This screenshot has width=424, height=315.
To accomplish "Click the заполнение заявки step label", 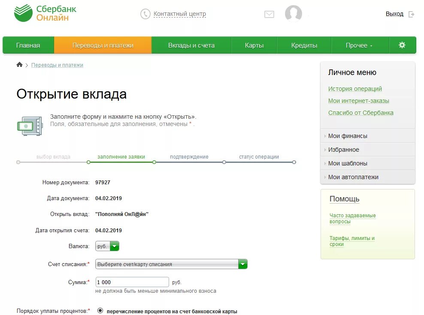I will coord(121,157).
